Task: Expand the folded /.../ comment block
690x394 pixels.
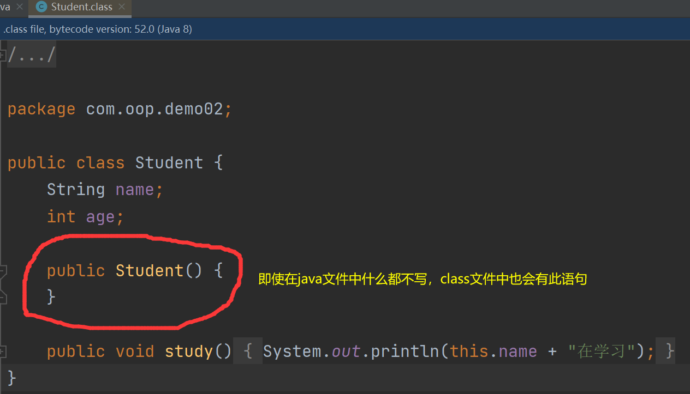Action: [2, 55]
